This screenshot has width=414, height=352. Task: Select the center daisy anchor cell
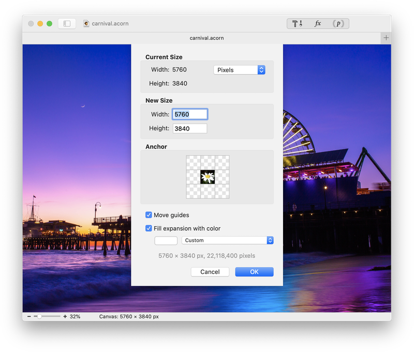click(208, 177)
